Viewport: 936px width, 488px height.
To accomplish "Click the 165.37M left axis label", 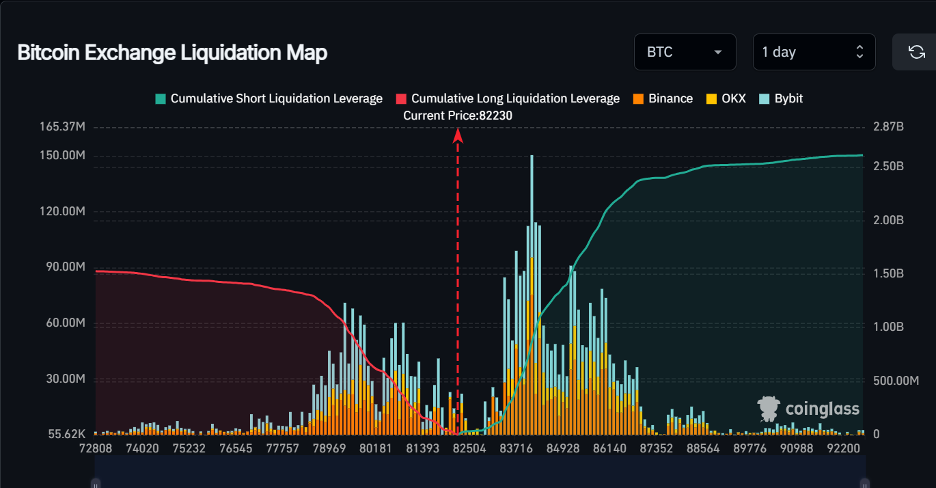I will click(x=62, y=127).
